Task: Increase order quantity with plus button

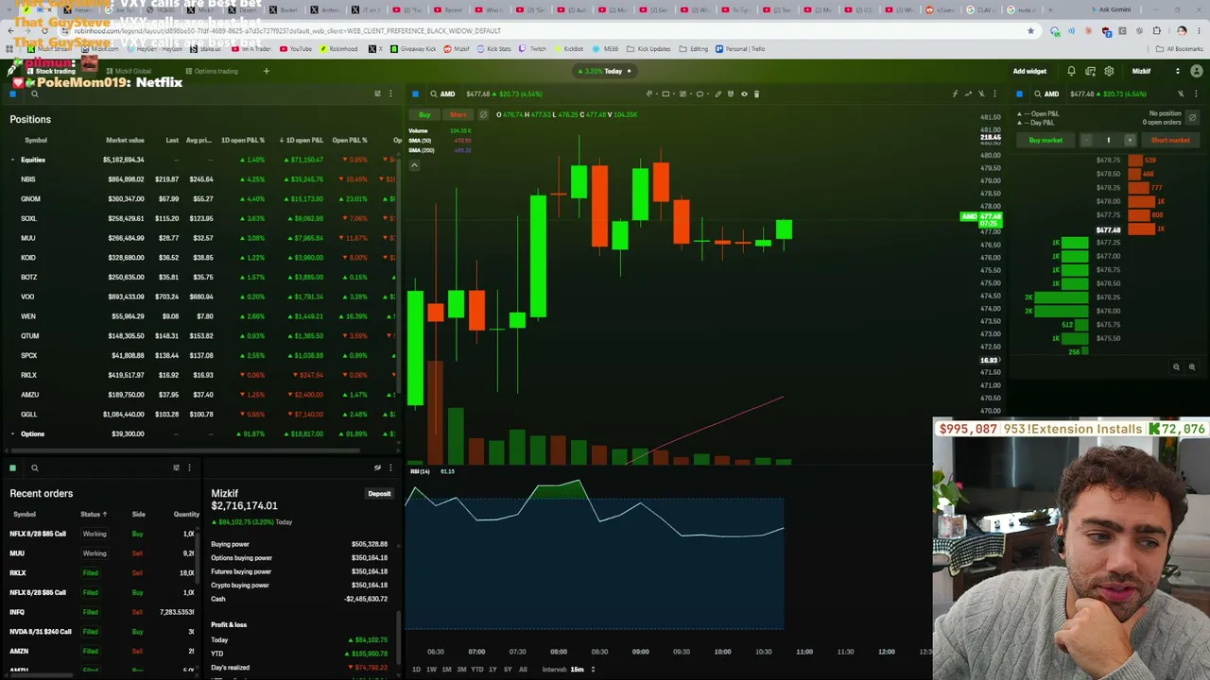Action: point(1129,140)
